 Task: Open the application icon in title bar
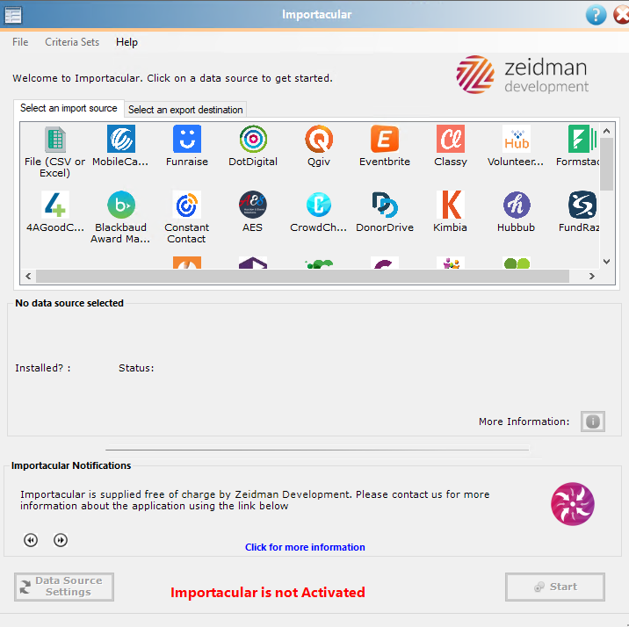click(x=13, y=15)
